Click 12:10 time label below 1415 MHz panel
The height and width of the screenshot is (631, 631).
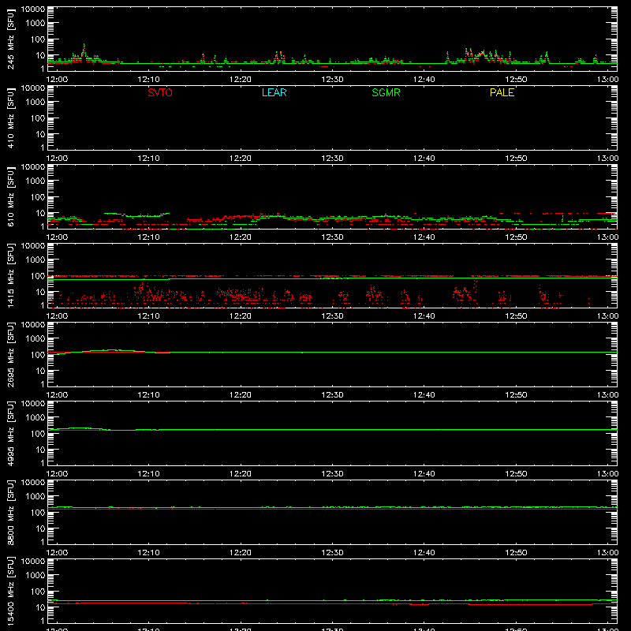click(x=148, y=316)
